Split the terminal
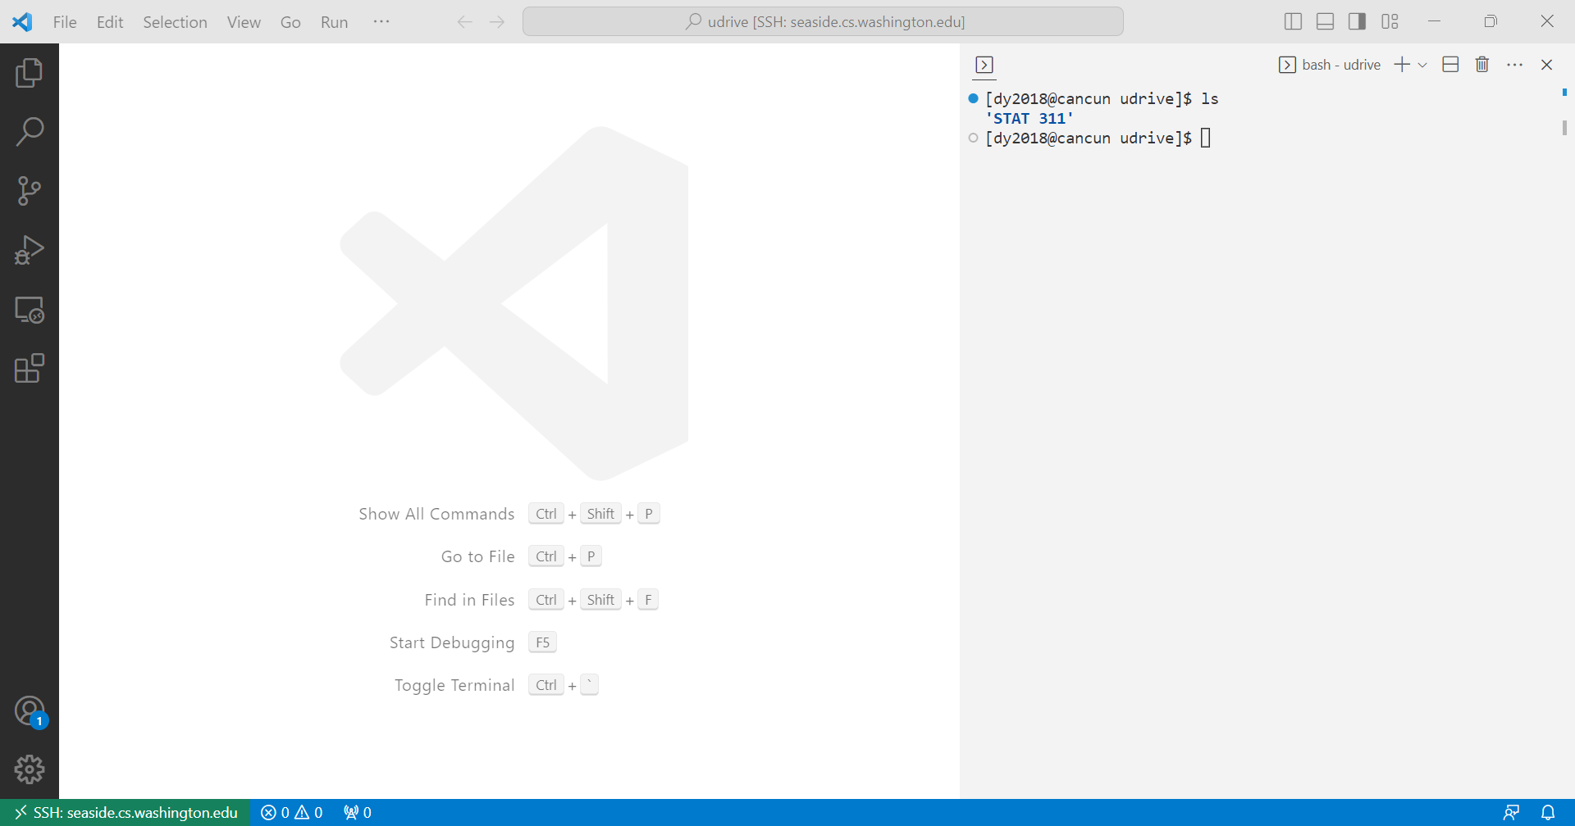1575x826 pixels. [x=1450, y=65]
